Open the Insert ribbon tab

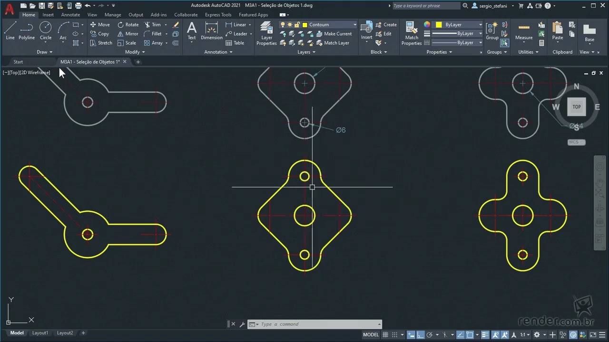48,15
